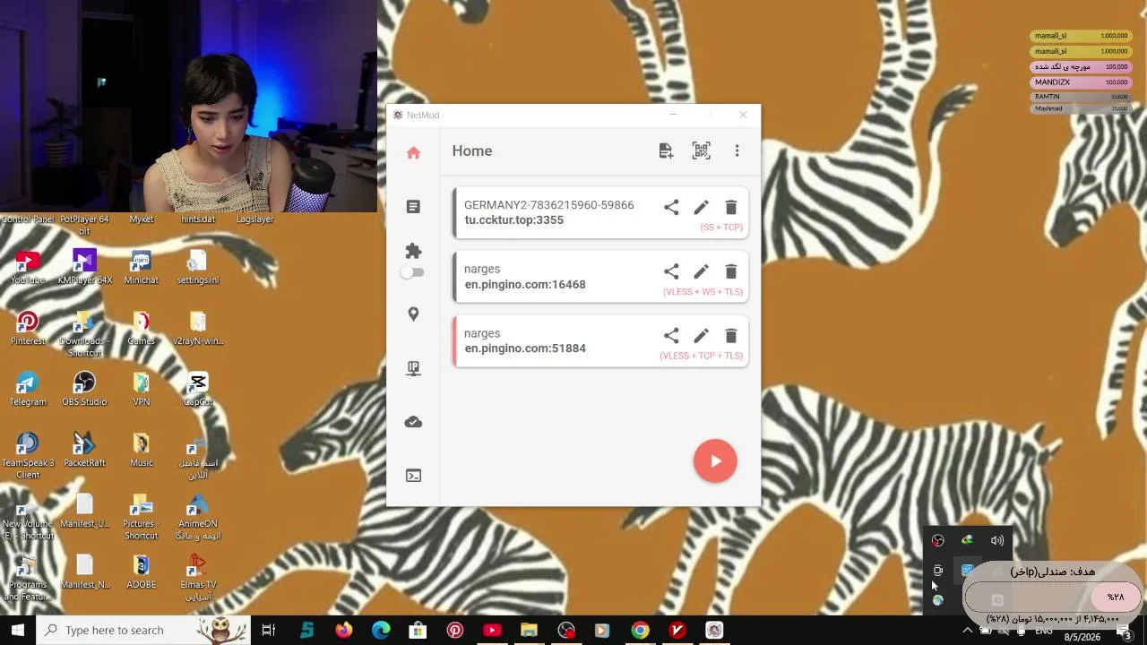Select the TeamSpeak 3 Client icon
This screenshot has width=1147, height=645.
point(28,455)
